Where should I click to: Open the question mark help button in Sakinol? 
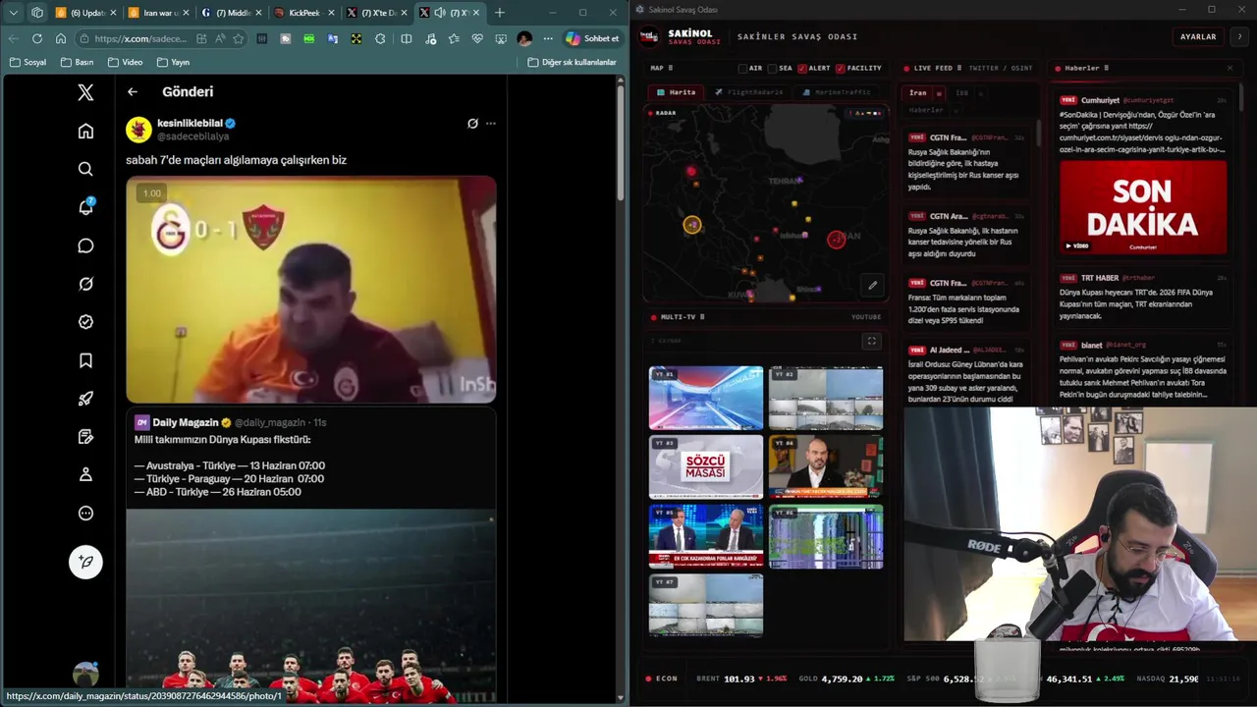(x=1239, y=36)
